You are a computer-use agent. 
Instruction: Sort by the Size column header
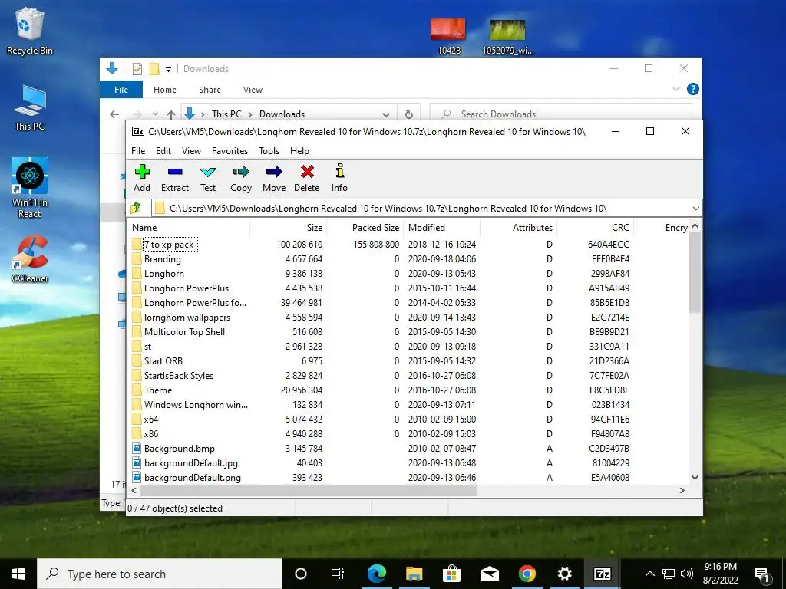point(289,227)
